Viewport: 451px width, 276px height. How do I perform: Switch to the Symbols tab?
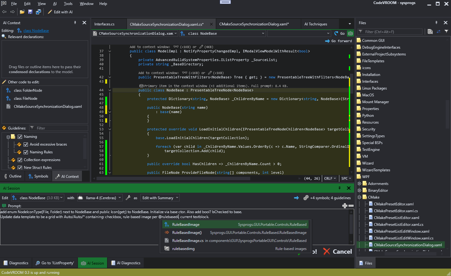pyautogui.click(x=38, y=176)
